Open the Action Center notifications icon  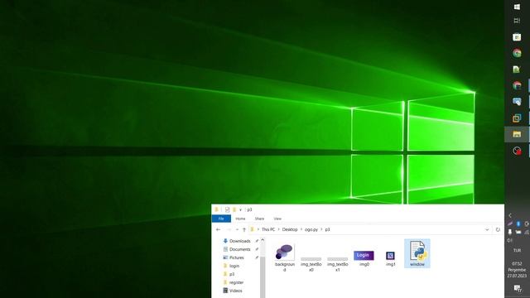517,288
